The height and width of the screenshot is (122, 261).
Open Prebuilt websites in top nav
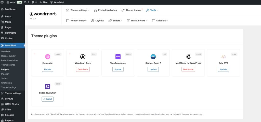coord(105,10)
